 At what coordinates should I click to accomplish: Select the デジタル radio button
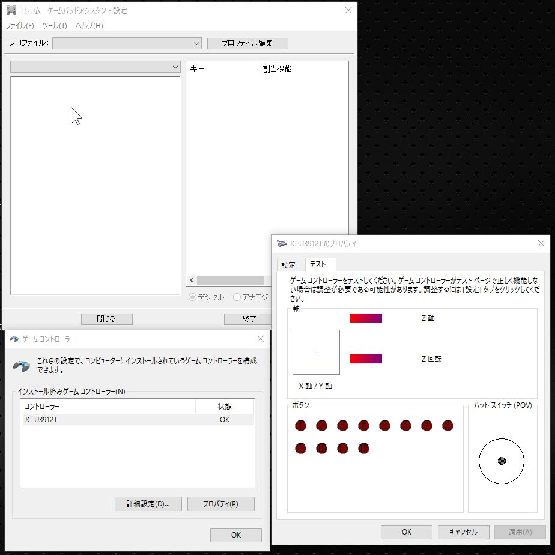[x=192, y=297]
